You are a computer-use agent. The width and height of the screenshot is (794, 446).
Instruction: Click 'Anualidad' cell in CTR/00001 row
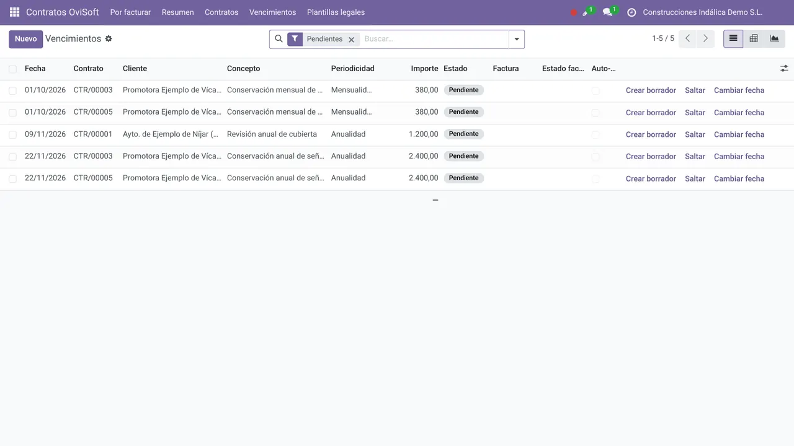[348, 134]
